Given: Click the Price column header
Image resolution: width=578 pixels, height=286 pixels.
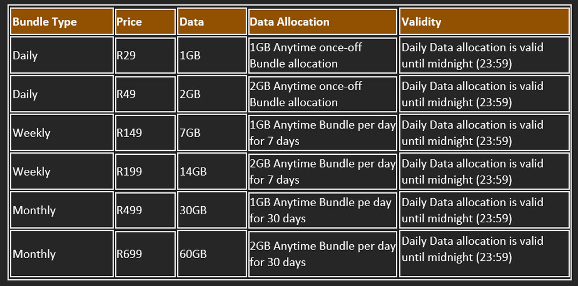Looking at the screenshot, I should [129, 22].
